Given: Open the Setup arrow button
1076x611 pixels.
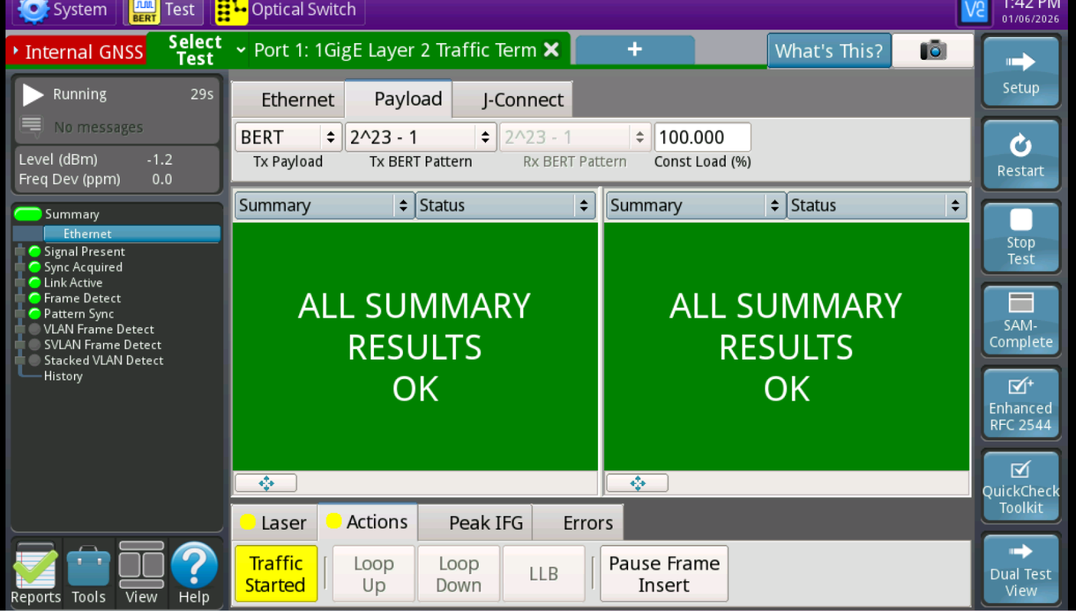Looking at the screenshot, I should coord(1020,72).
